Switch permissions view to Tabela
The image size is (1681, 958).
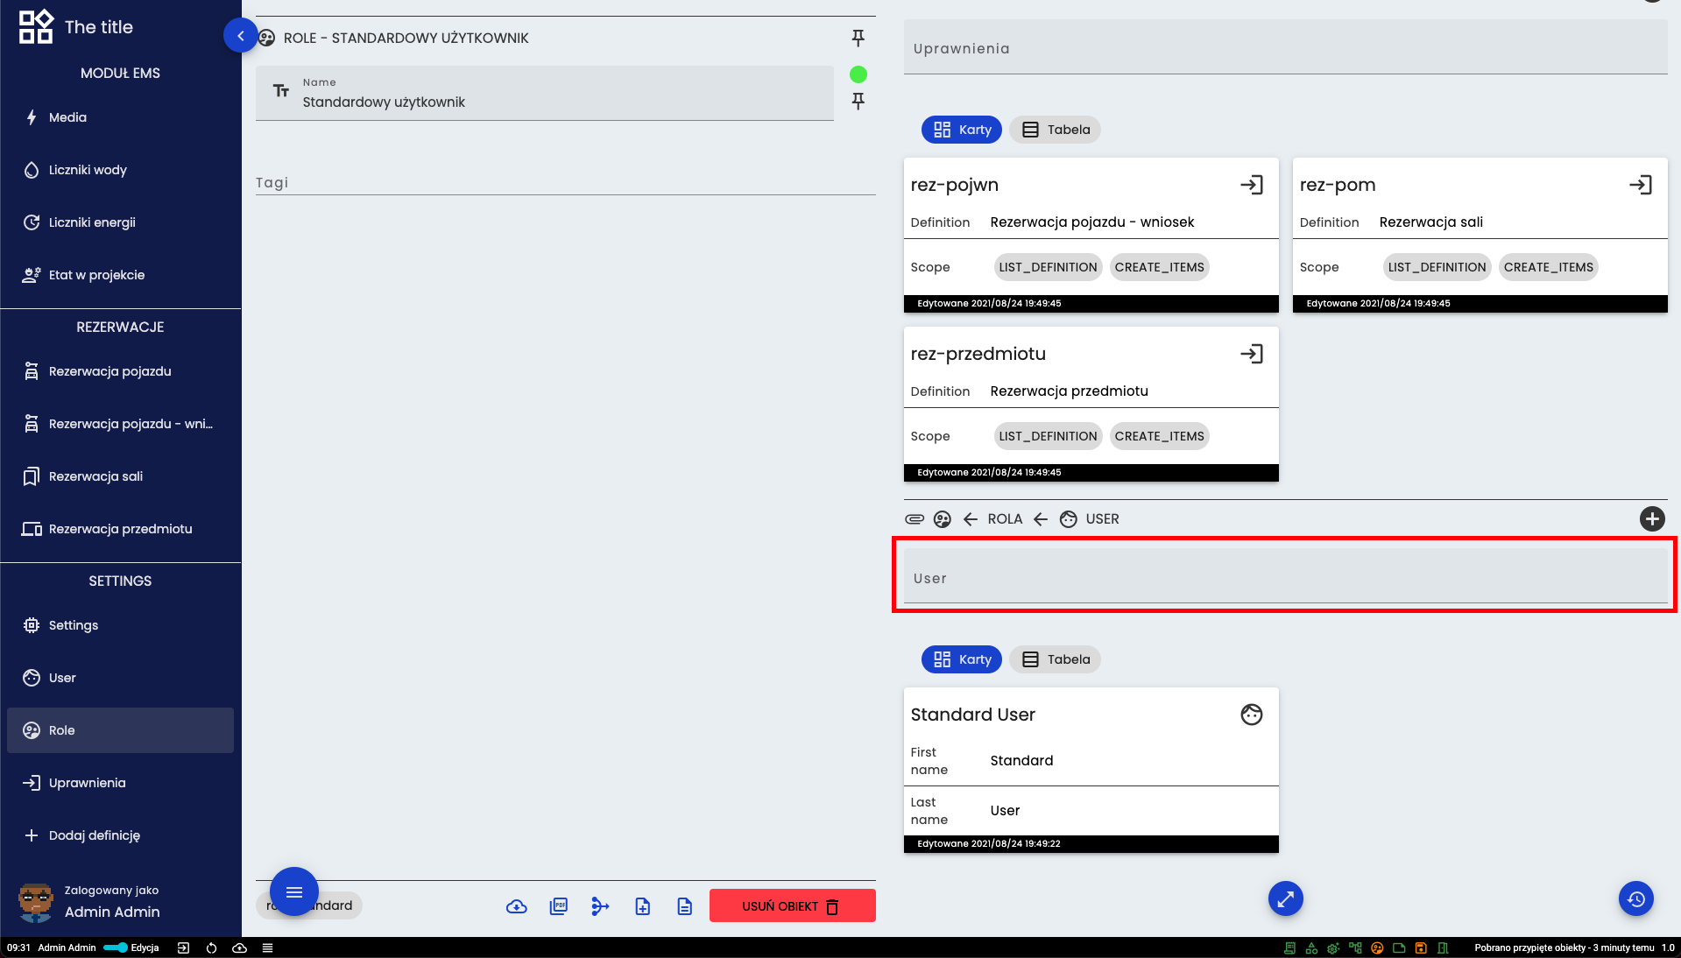(x=1056, y=130)
